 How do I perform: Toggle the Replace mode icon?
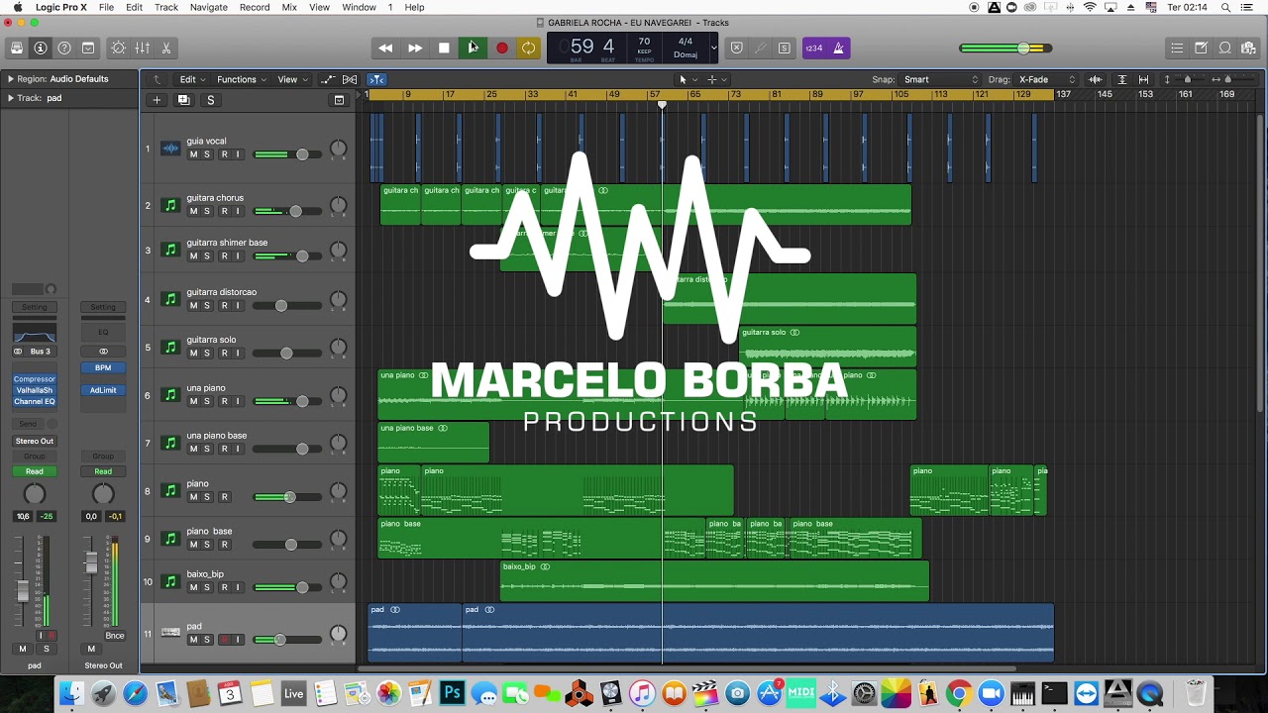click(736, 48)
